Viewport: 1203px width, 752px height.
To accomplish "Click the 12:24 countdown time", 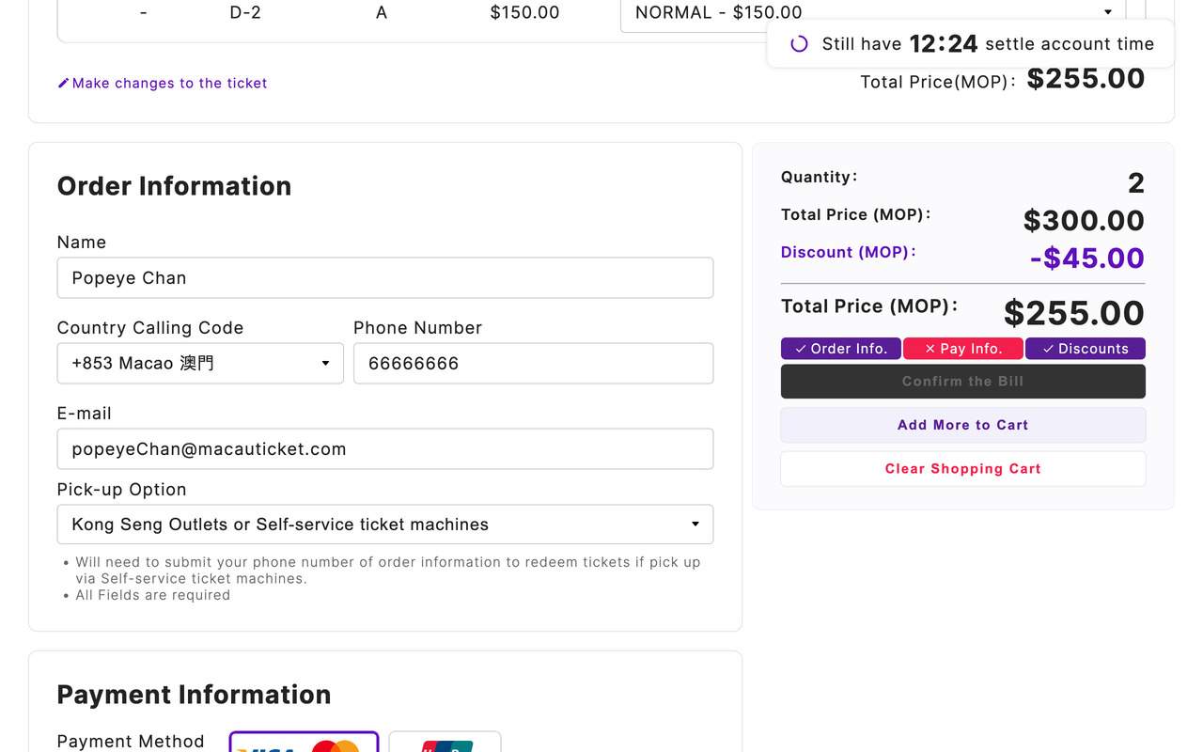I will 944,43.
